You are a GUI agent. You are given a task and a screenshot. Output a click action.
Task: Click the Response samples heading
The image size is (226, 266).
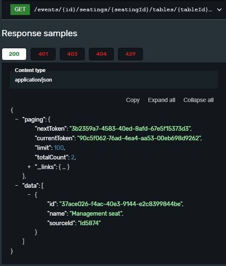pos(39,33)
